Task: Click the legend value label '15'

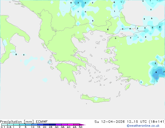Action: 39,127
